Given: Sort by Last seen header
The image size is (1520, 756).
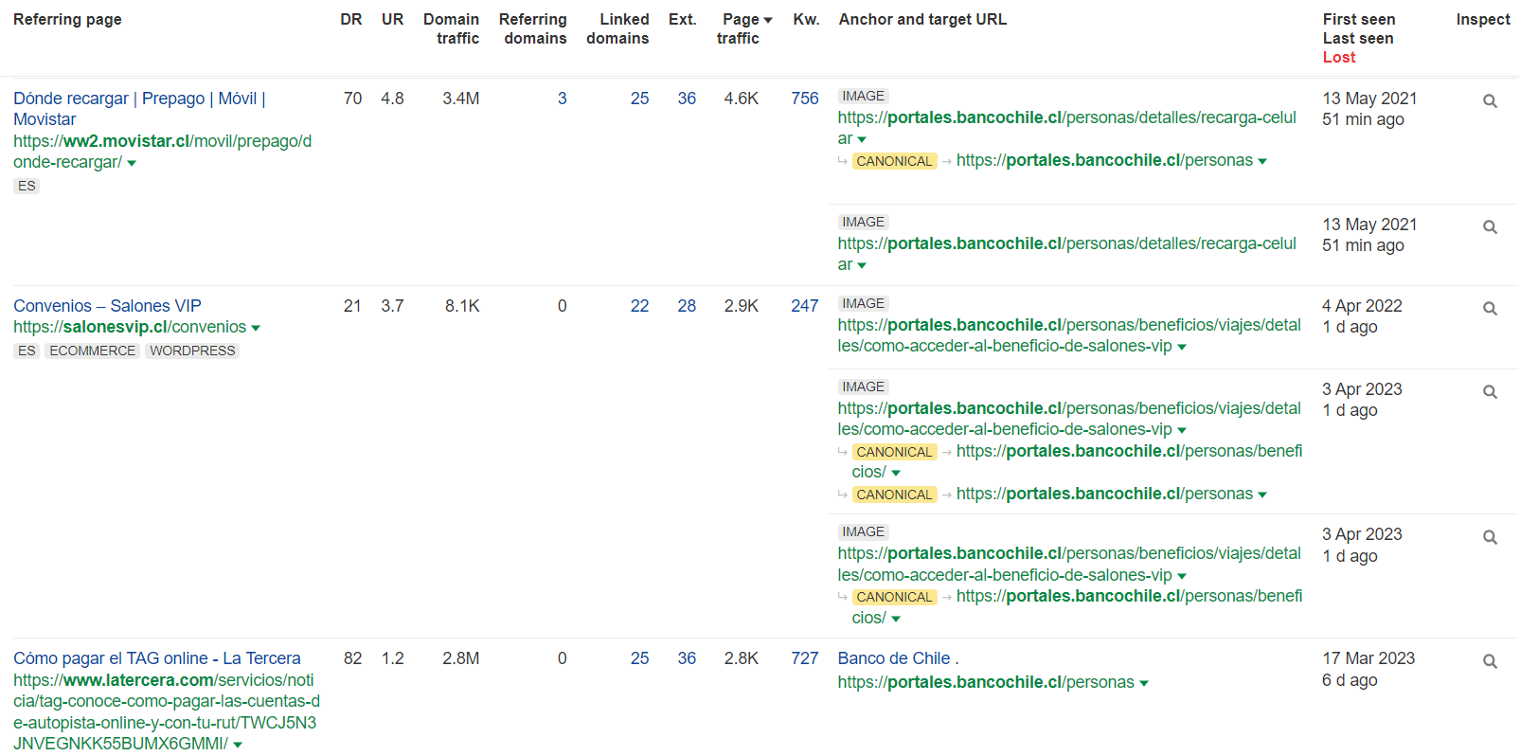Looking at the screenshot, I should [1358, 38].
